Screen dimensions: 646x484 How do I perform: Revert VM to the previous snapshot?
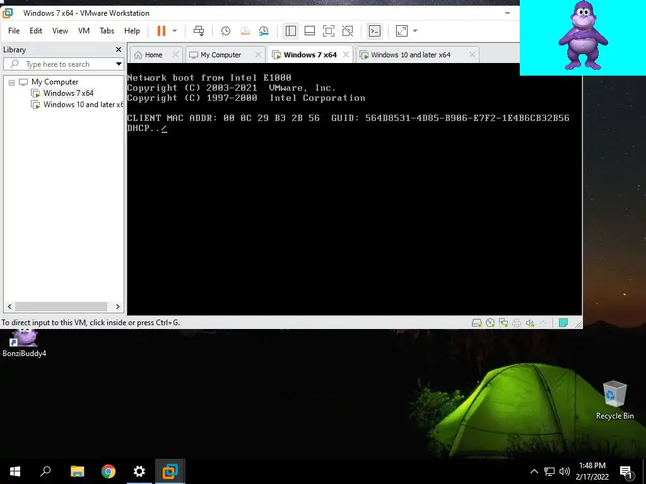point(245,31)
